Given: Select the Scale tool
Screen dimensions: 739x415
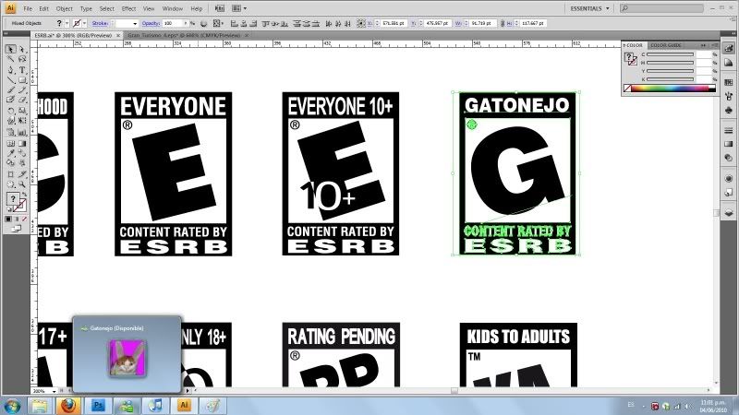Looking at the screenshot, I should point(21,111).
